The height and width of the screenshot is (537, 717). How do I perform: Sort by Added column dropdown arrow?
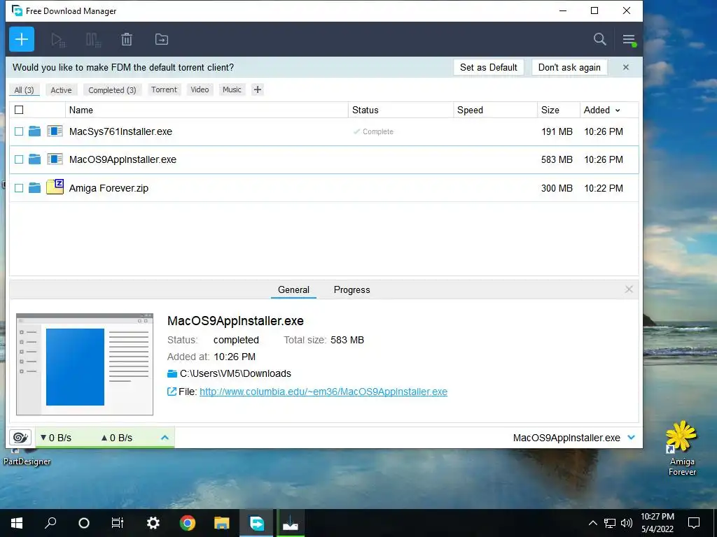[618, 110]
